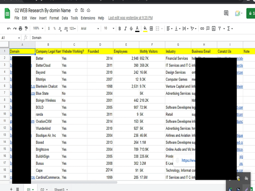Click the Move to folder icon

pos(82,10)
